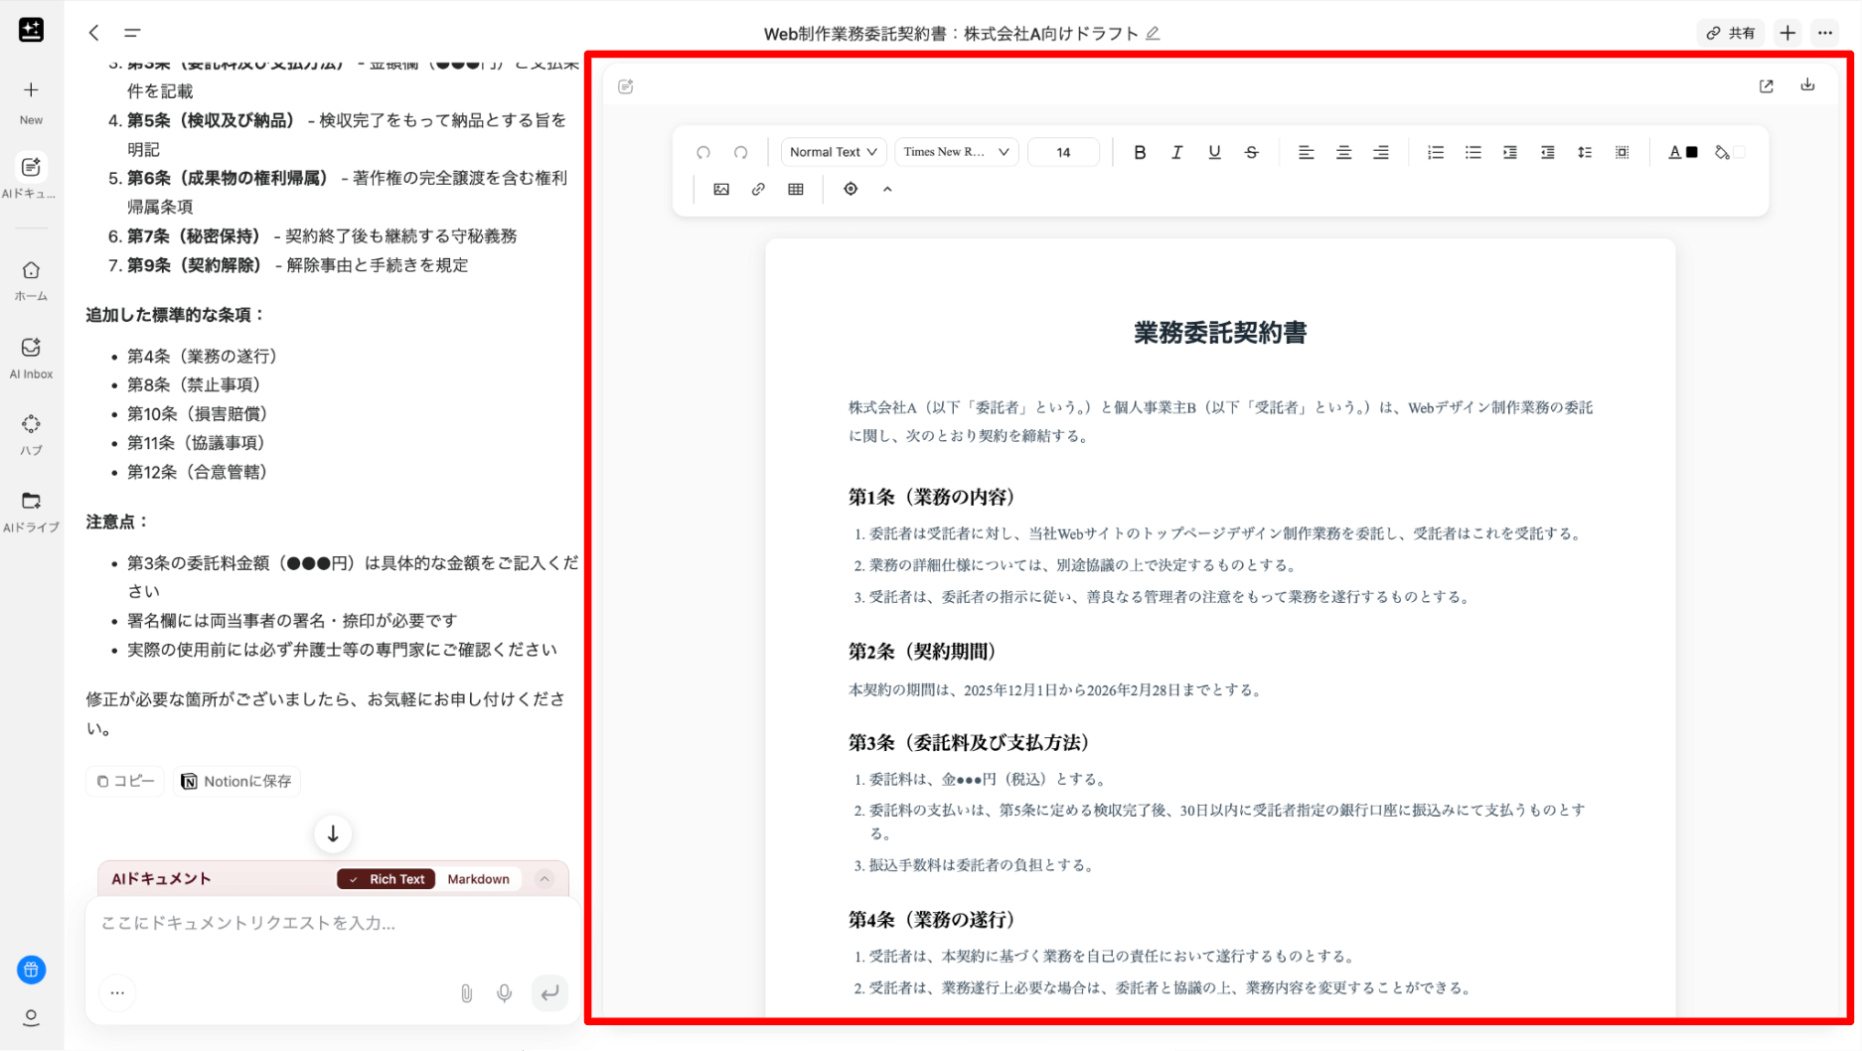Apply italic formatting
The image size is (1862, 1051).
[1176, 152]
